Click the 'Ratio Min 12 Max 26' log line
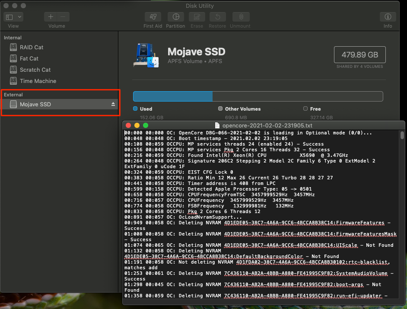Screen dimensions: 407x309 coord(229,178)
